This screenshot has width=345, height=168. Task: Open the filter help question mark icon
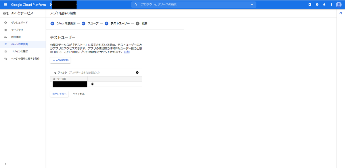pyautogui.click(x=137, y=73)
